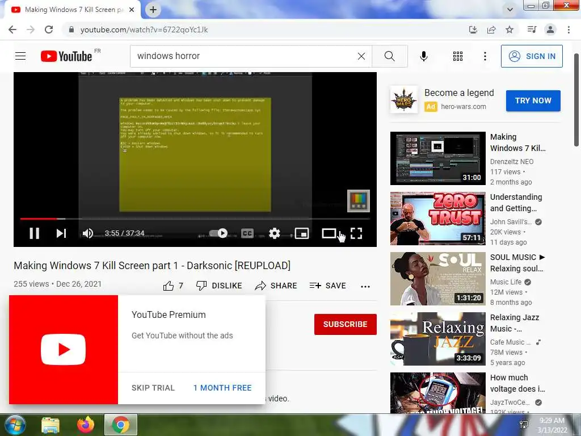581x436 pixels.
Task: Open the YouTube guide hamburger menu
Action: point(20,56)
